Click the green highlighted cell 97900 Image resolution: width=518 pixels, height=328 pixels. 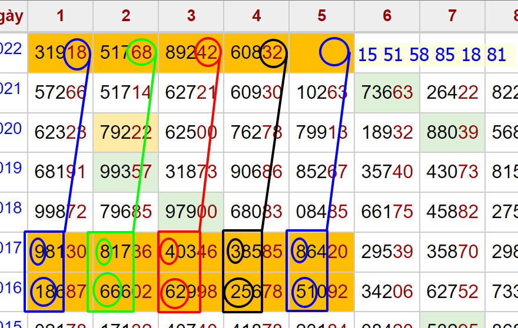(191, 210)
